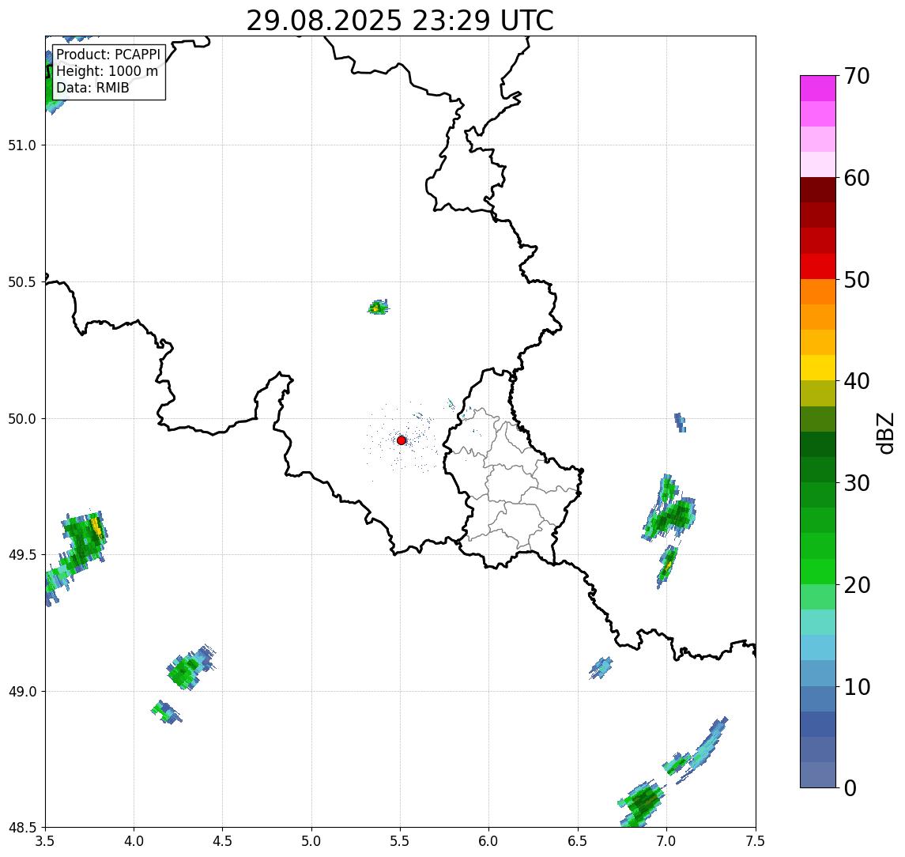
Task: Click the colorbar tick label "60"
Action: coord(857,179)
